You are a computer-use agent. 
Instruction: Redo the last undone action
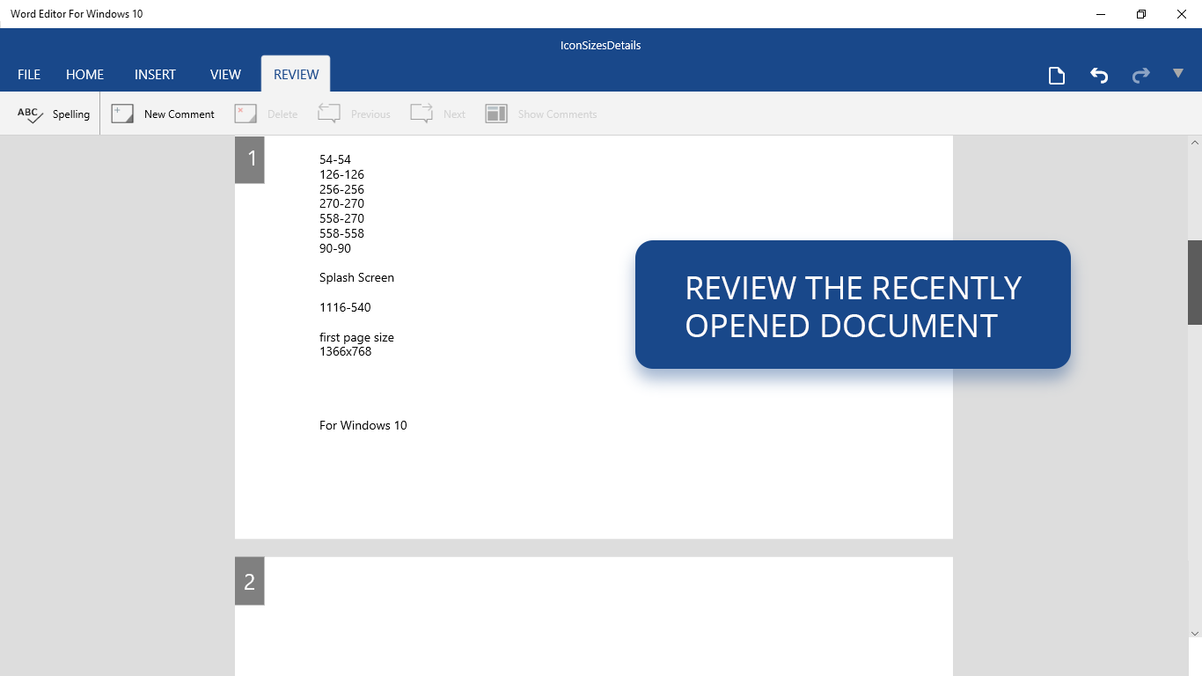click(1141, 75)
